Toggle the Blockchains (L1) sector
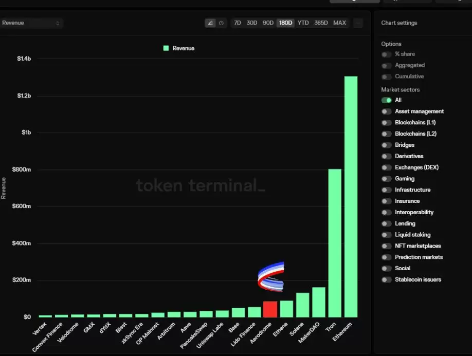The width and height of the screenshot is (472, 356). [x=386, y=123]
